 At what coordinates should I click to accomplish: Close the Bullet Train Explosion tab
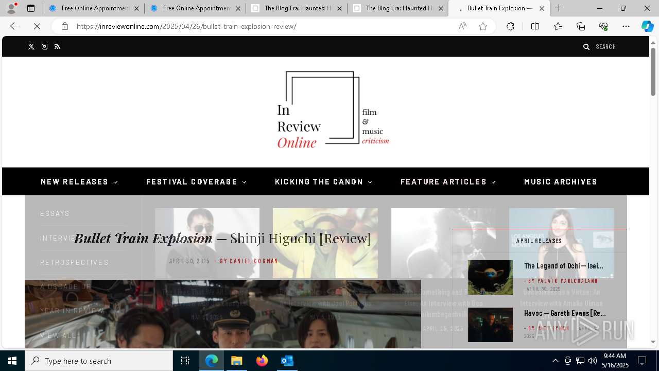tap(542, 8)
